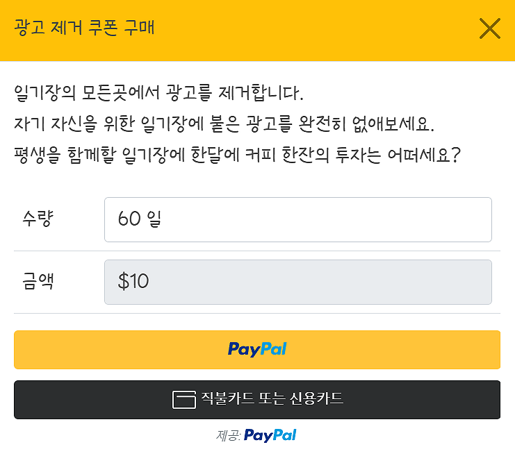Click the 수량 label

38,219
